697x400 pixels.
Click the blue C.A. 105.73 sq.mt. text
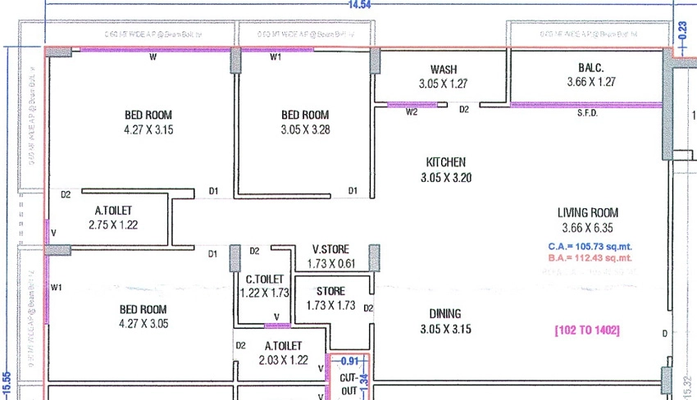click(x=590, y=247)
